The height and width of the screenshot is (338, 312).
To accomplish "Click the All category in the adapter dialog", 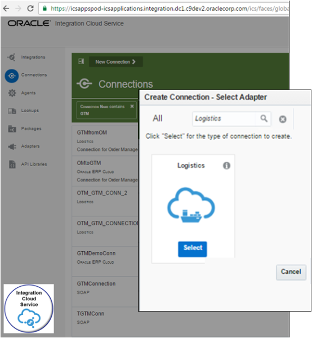I will [x=158, y=118].
